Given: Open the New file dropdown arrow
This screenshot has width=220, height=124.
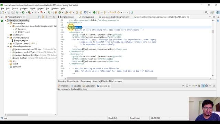Looking at the screenshot, I should [5, 12].
